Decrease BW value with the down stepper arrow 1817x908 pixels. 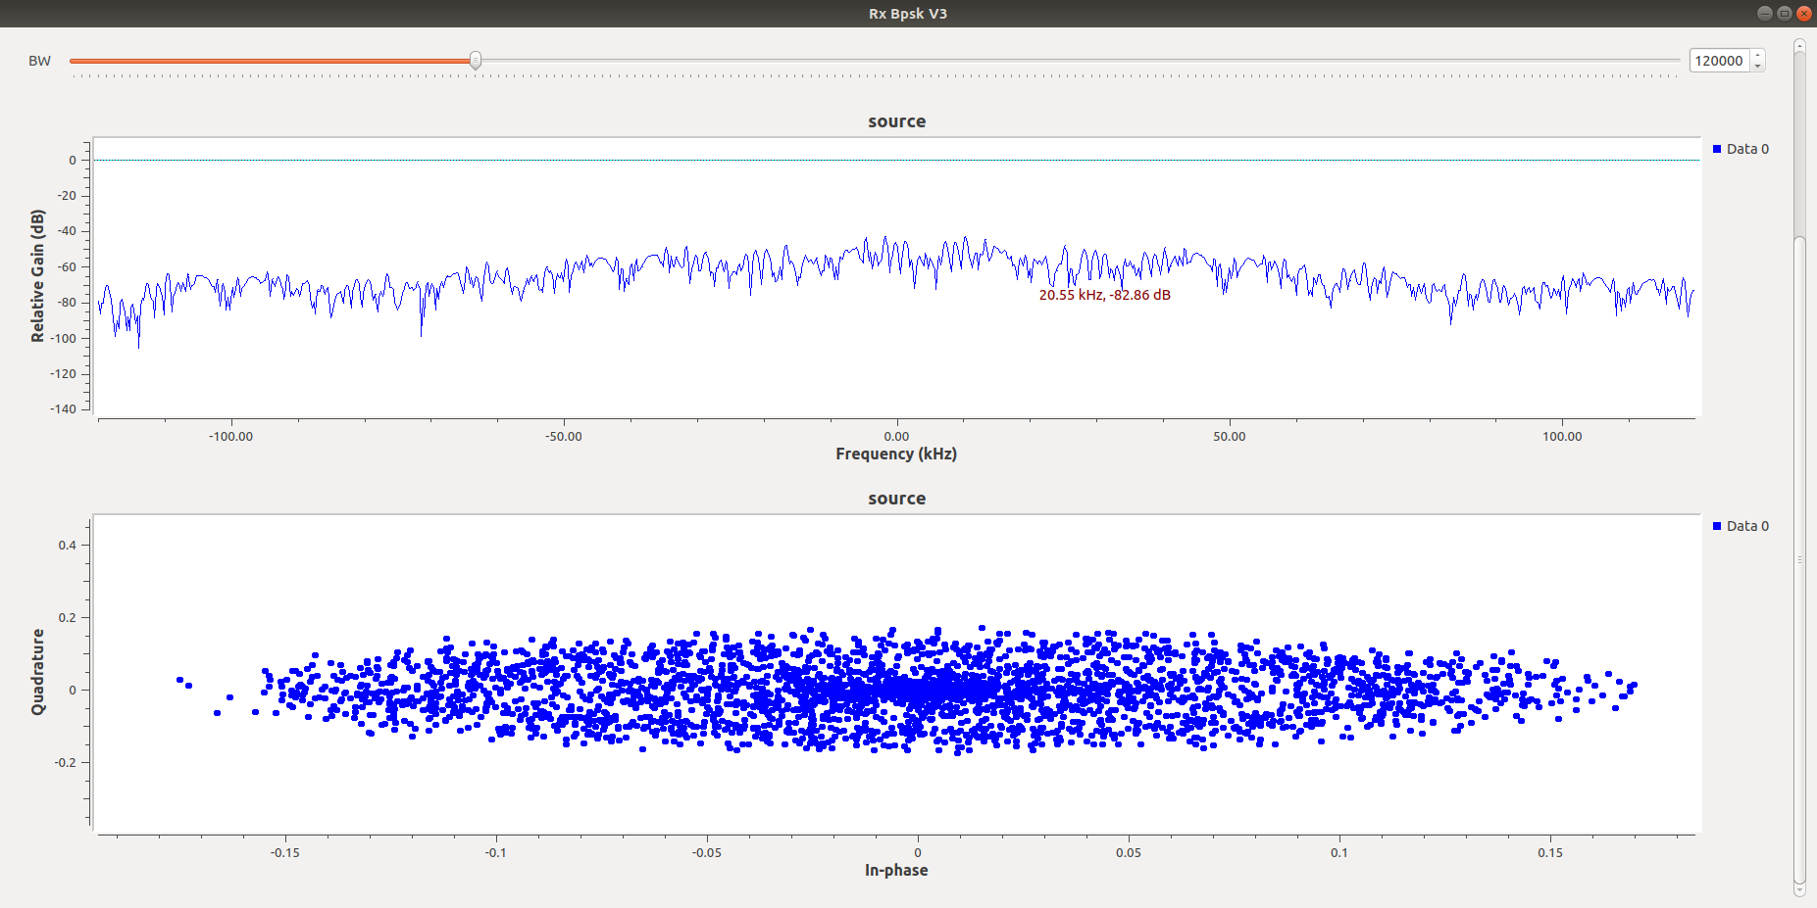(x=1758, y=67)
